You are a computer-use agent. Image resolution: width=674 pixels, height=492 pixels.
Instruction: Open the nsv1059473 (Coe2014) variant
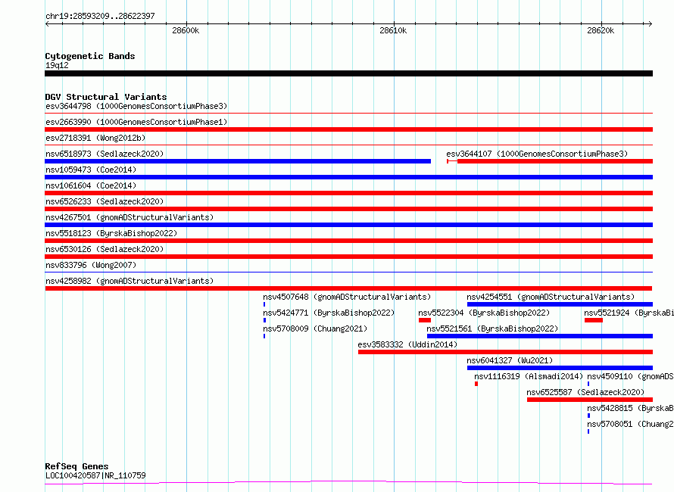click(91, 170)
